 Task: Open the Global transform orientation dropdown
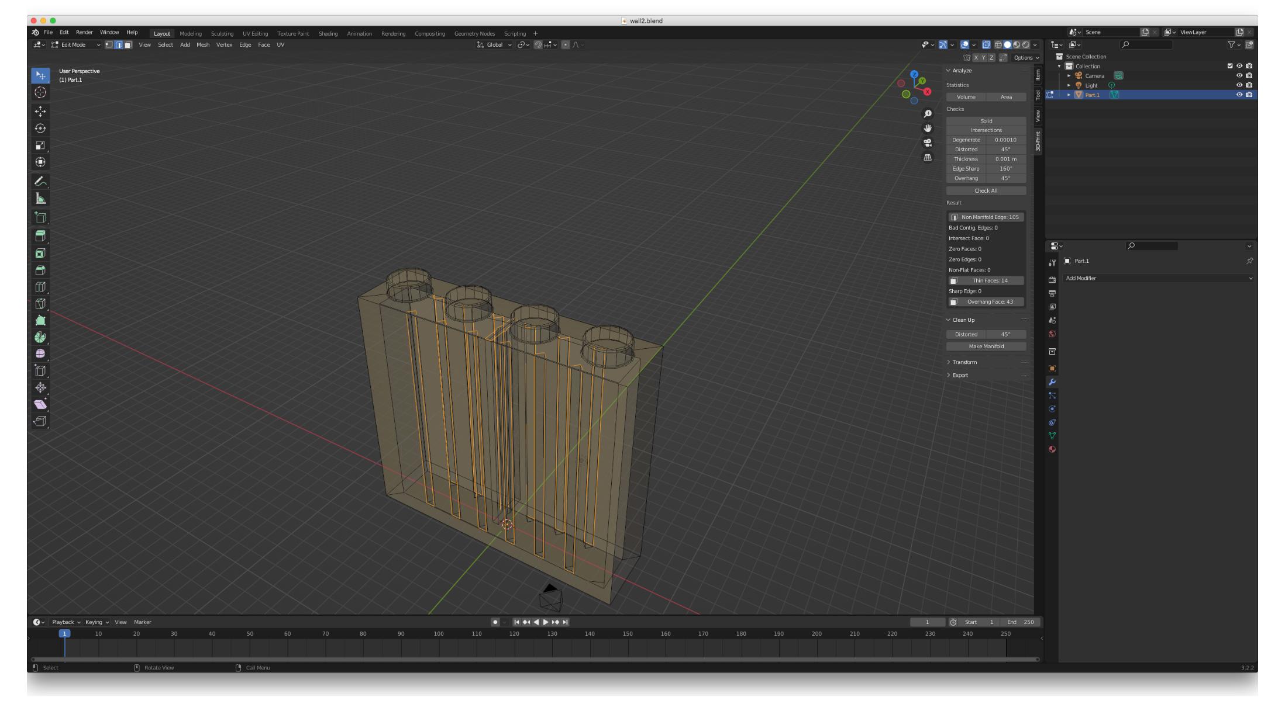point(495,45)
